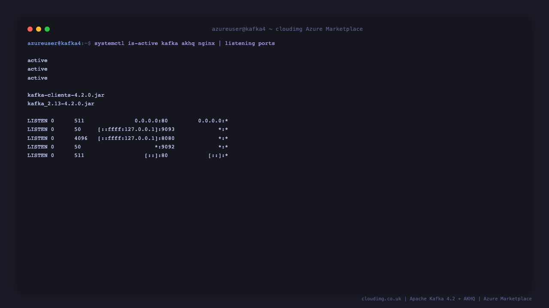Click the yellow minimize window dot
This screenshot has width=549, height=308.
tap(39, 29)
